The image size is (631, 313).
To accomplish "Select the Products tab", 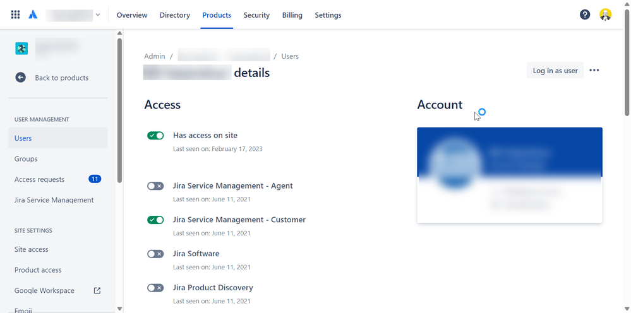I will click(x=217, y=15).
